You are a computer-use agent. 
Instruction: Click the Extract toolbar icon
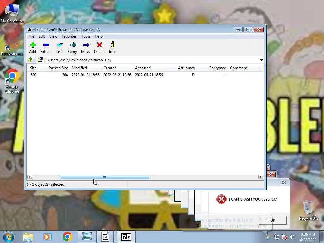[x=46, y=47]
